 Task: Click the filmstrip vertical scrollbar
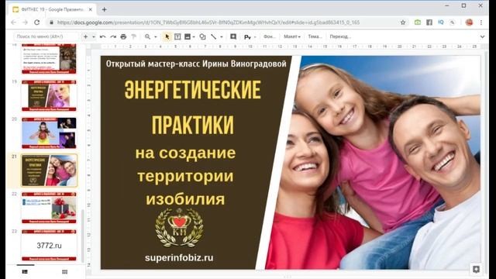click(x=83, y=236)
